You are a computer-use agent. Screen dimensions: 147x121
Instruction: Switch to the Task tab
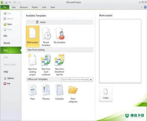(x=14, y=7)
